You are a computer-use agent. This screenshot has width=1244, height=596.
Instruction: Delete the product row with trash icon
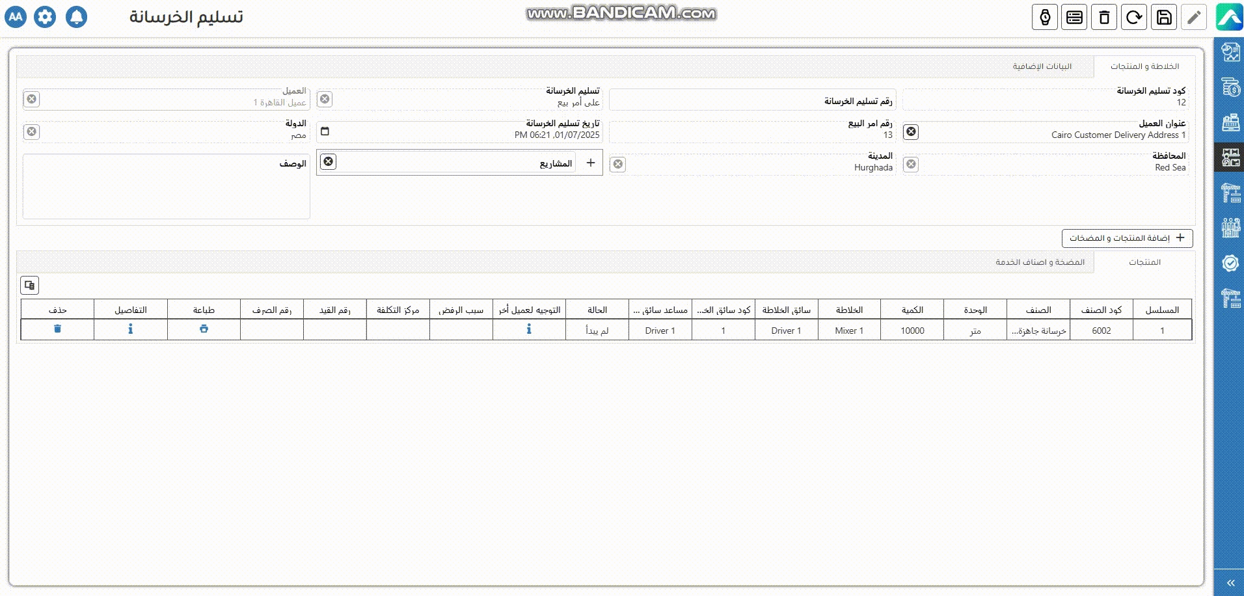point(57,329)
